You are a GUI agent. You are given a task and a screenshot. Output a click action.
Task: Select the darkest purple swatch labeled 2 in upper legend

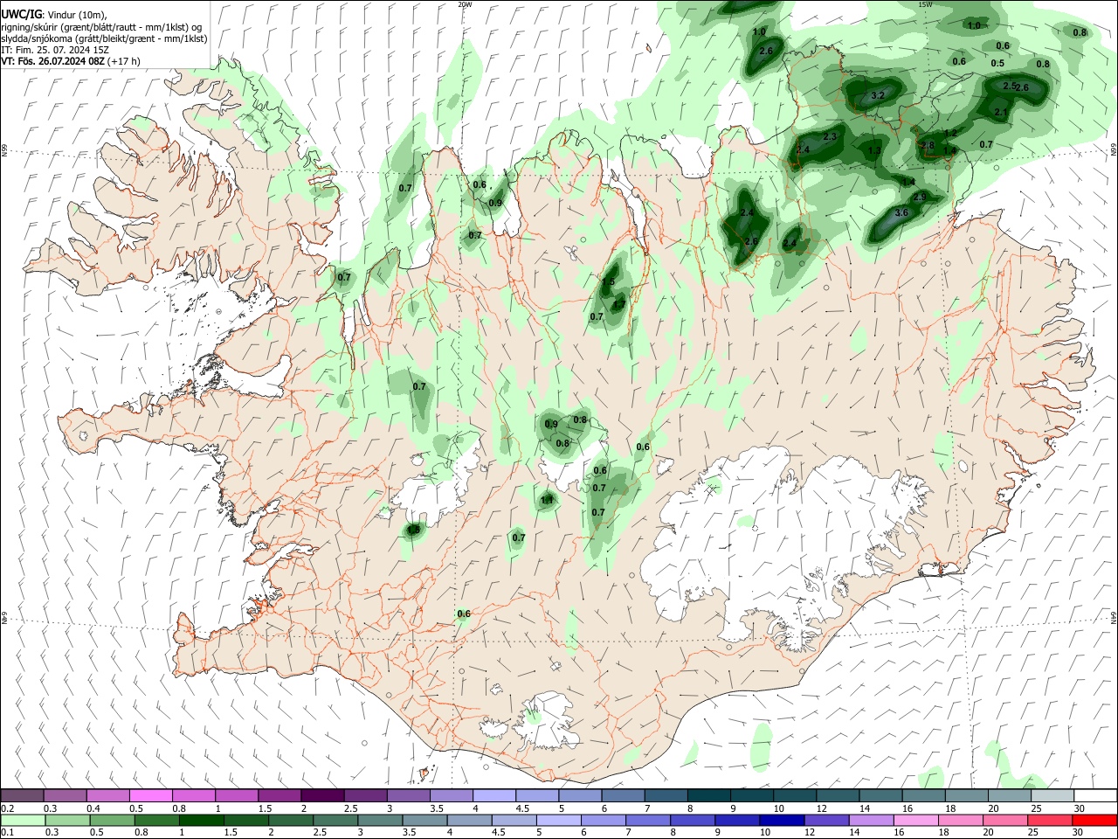click(321, 795)
